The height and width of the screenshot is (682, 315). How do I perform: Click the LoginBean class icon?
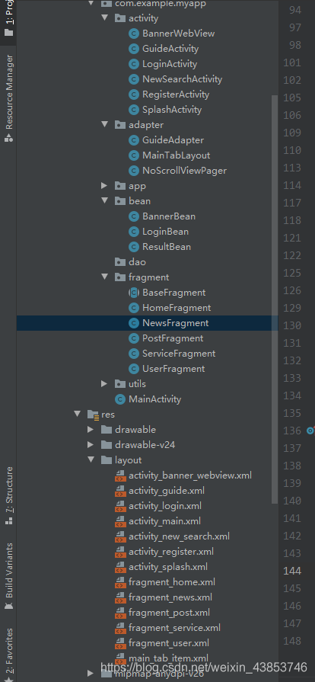pos(134,232)
